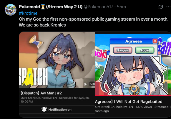Open the Agreeee stream thumbnail image

click(133, 65)
